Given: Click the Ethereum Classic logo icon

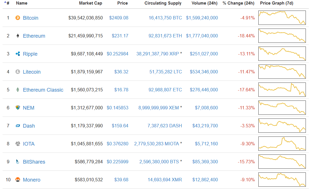Looking at the screenshot, I should pyautogui.click(x=18, y=90).
